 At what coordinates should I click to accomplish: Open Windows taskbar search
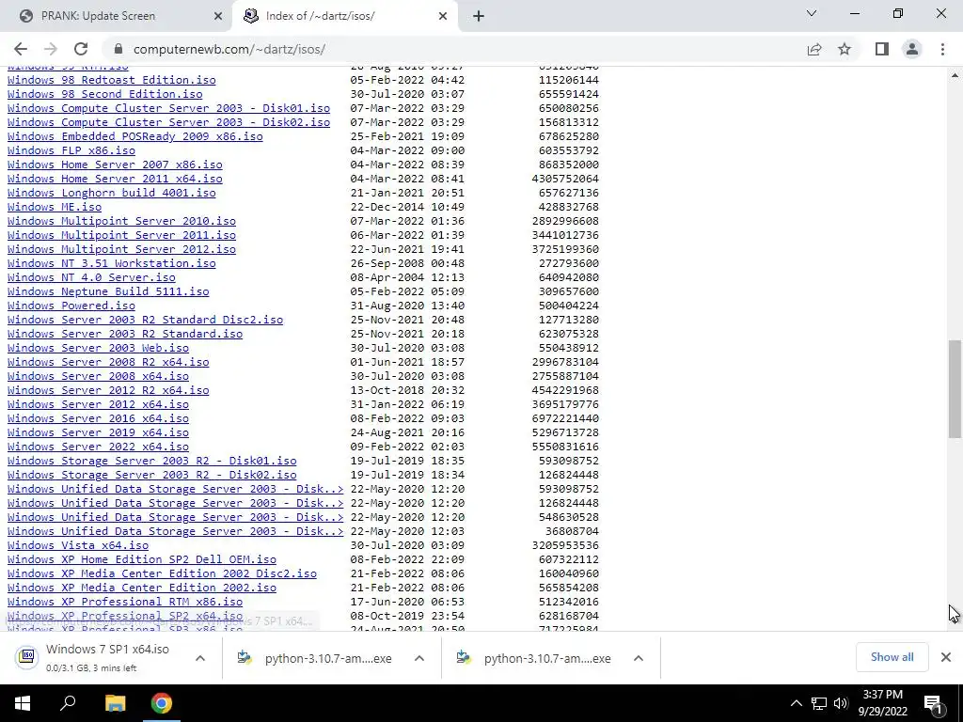(x=68, y=703)
